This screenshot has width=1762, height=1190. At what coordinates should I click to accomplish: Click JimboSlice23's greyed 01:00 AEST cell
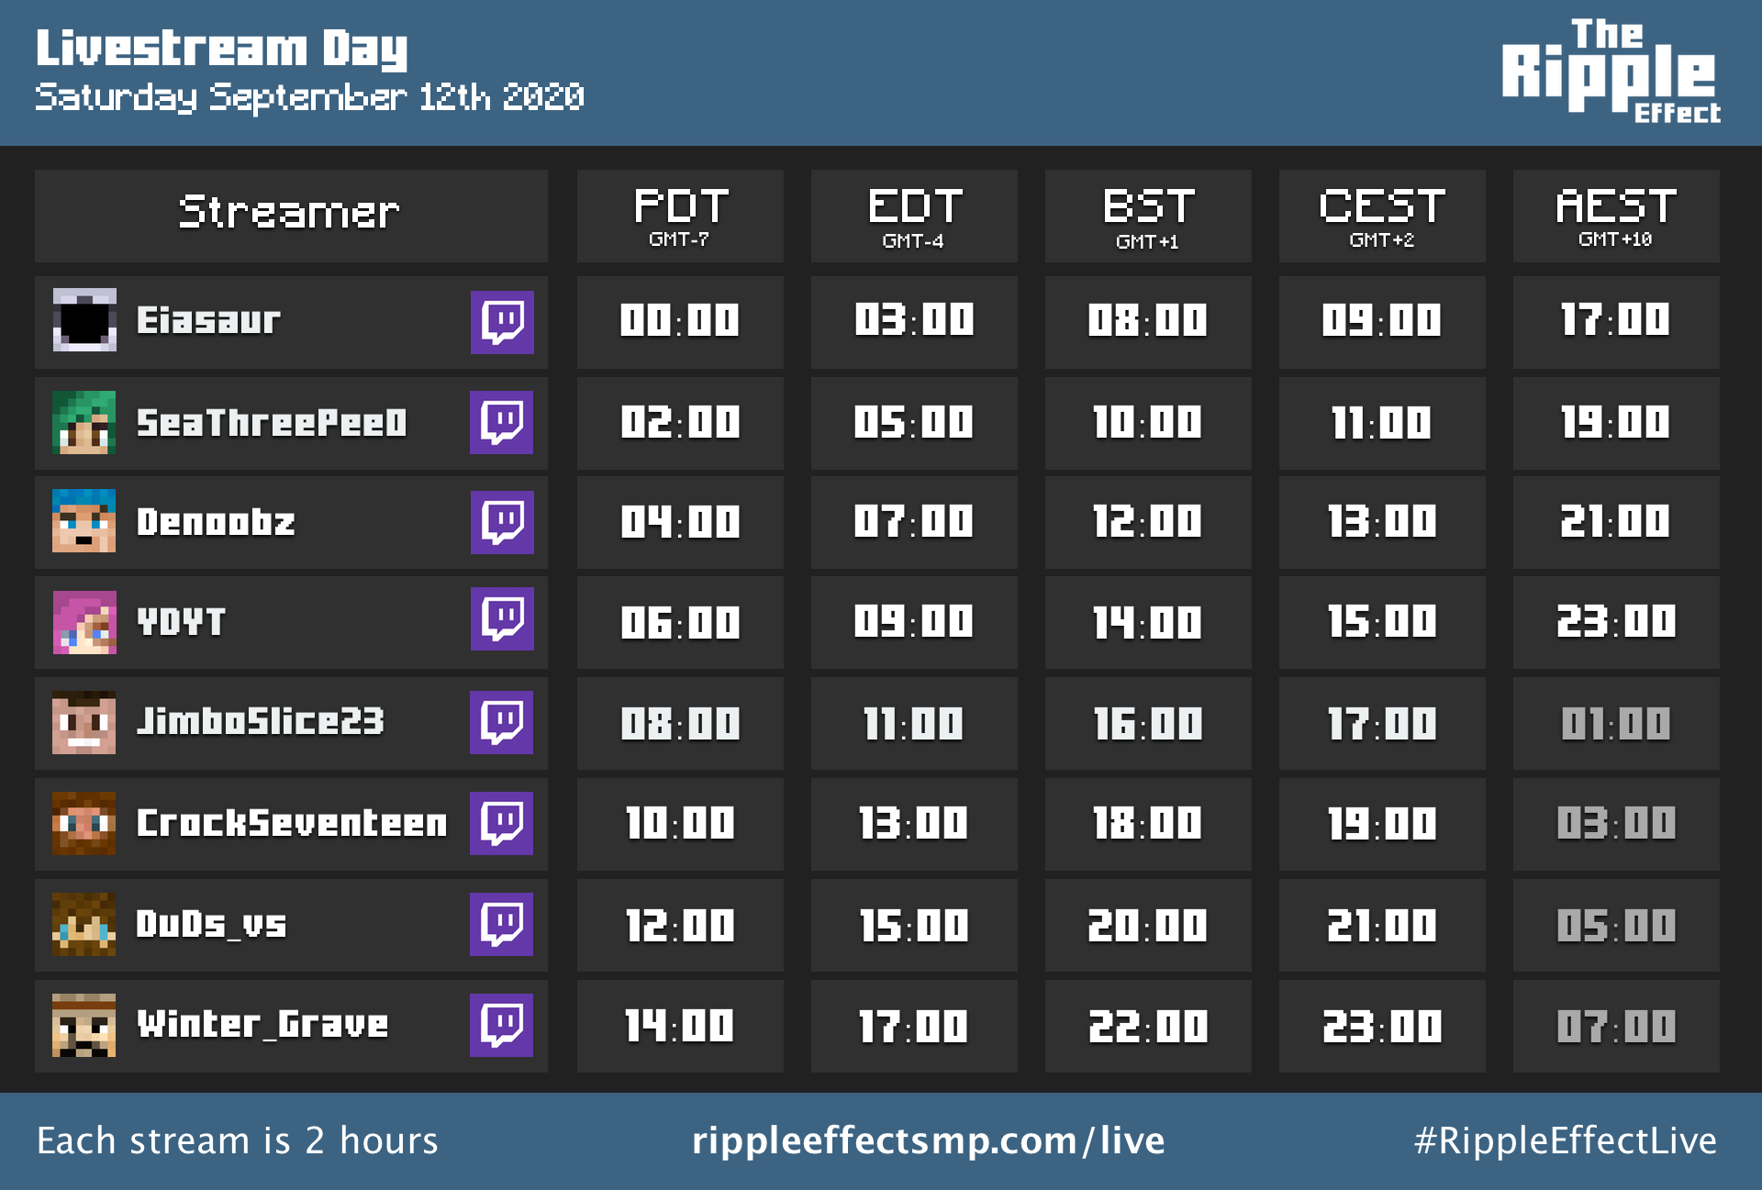click(1616, 724)
